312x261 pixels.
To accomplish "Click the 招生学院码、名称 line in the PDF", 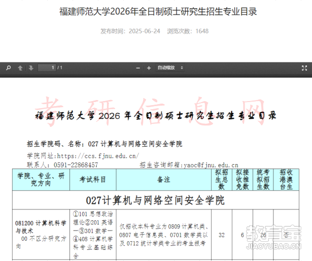I will click(105, 144).
